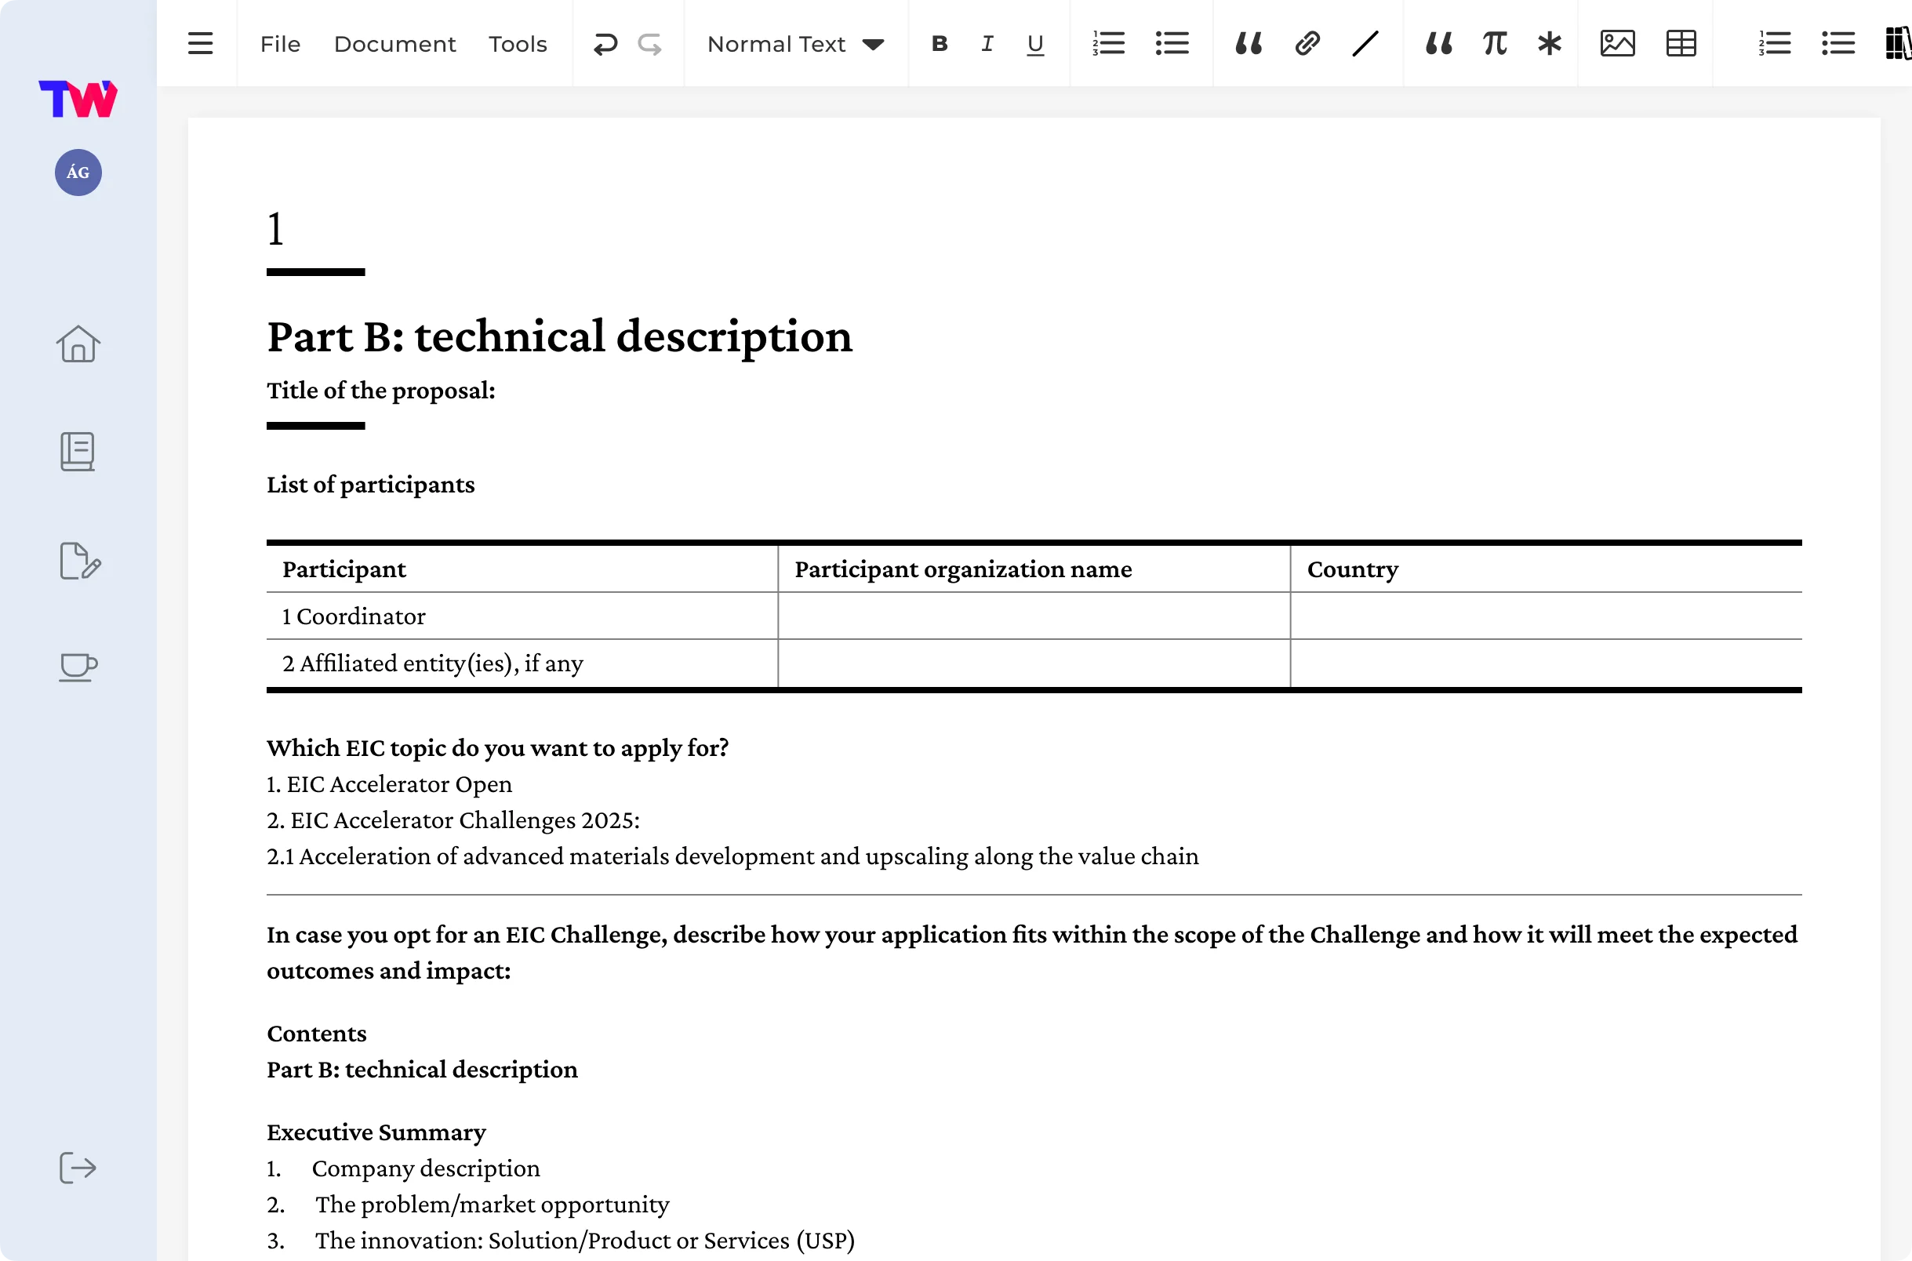Select the 'Country' header cell
The height and width of the screenshot is (1261, 1912).
pyautogui.click(x=1547, y=569)
